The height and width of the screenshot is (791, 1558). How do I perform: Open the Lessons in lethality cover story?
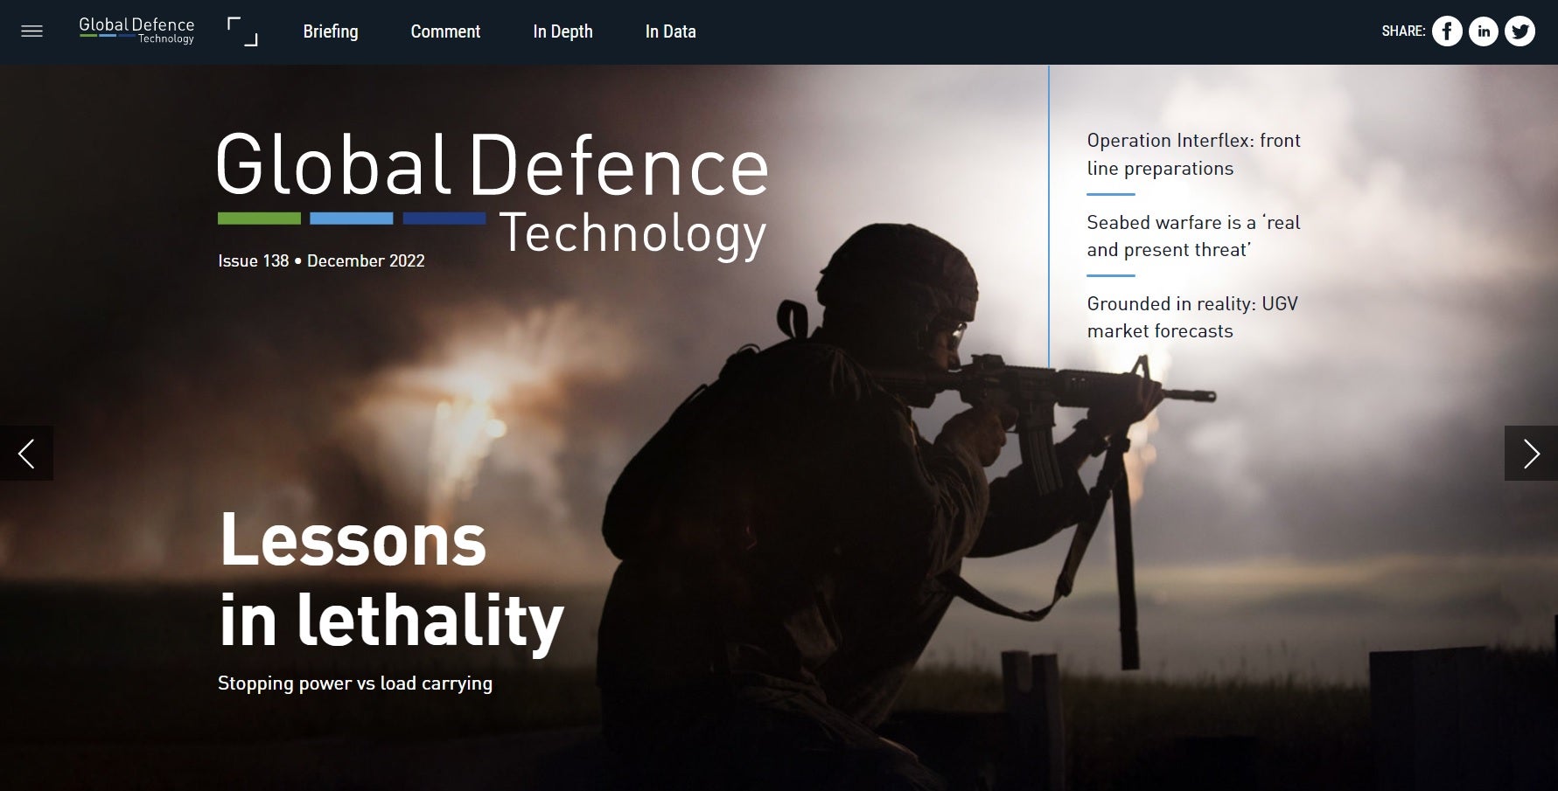pyautogui.click(x=390, y=579)
